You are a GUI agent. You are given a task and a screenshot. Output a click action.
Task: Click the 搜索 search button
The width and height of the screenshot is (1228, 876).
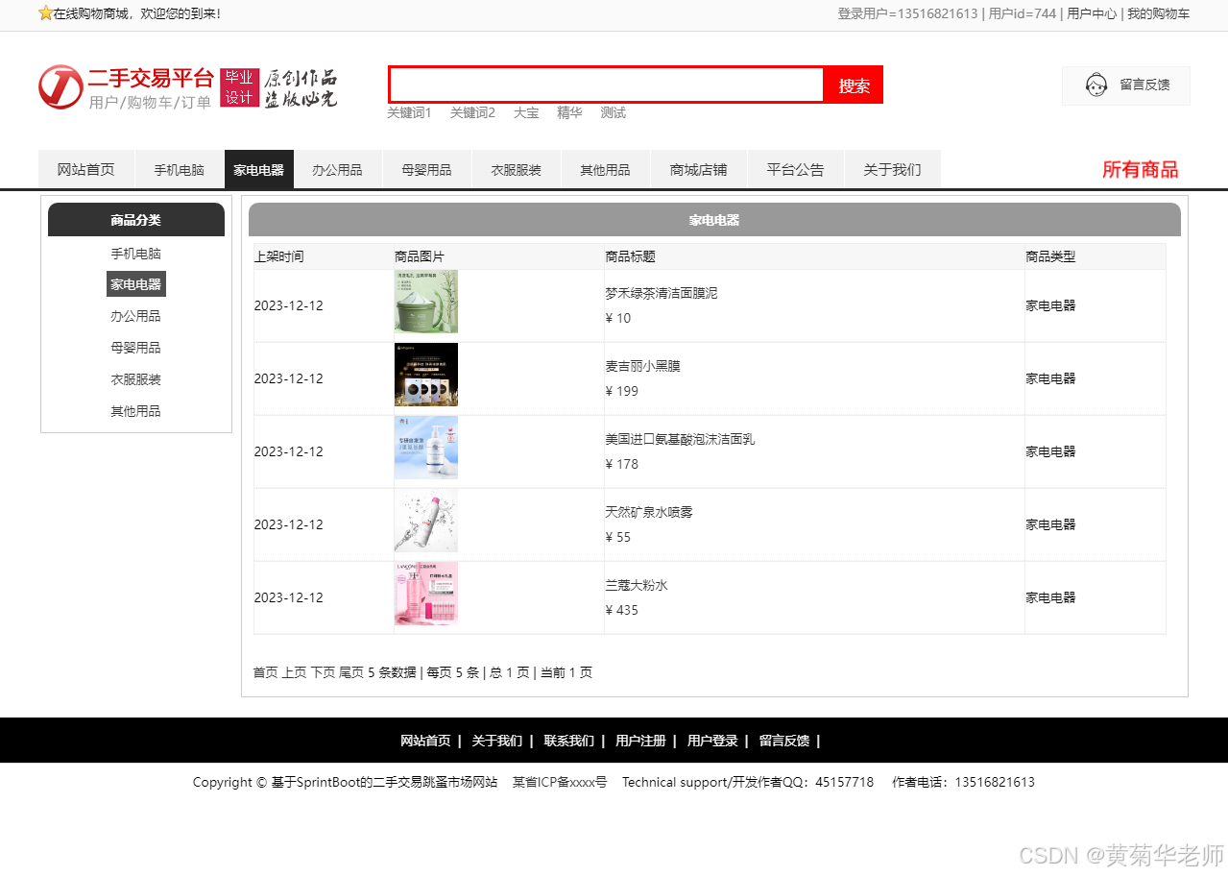click(853, 85)
